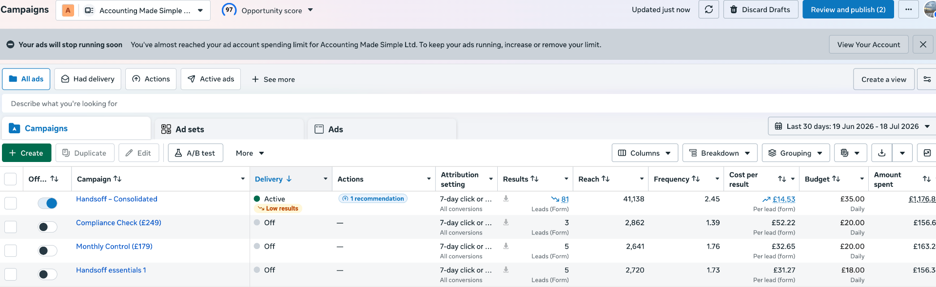Tick the select-all campaigns checkbox
This screenshot has width=936, height=287.
point(10,179)
